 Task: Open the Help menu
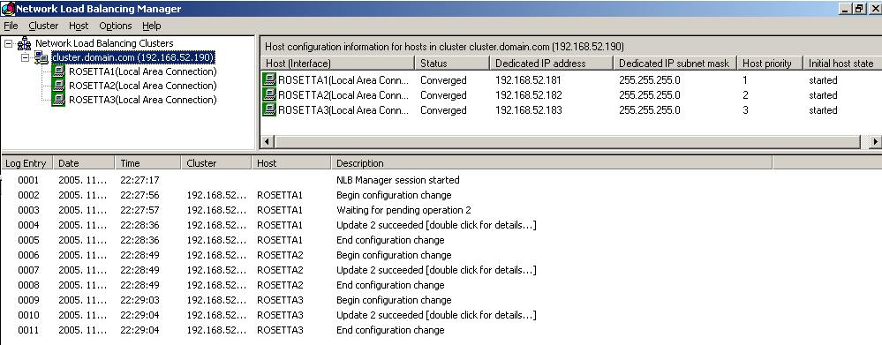151,26
